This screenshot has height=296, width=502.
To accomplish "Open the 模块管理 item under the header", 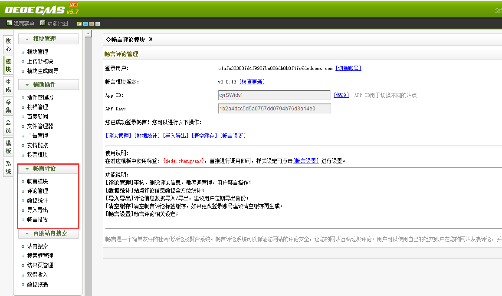I will point(37,52).
